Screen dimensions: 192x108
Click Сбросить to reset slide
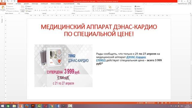29,9
